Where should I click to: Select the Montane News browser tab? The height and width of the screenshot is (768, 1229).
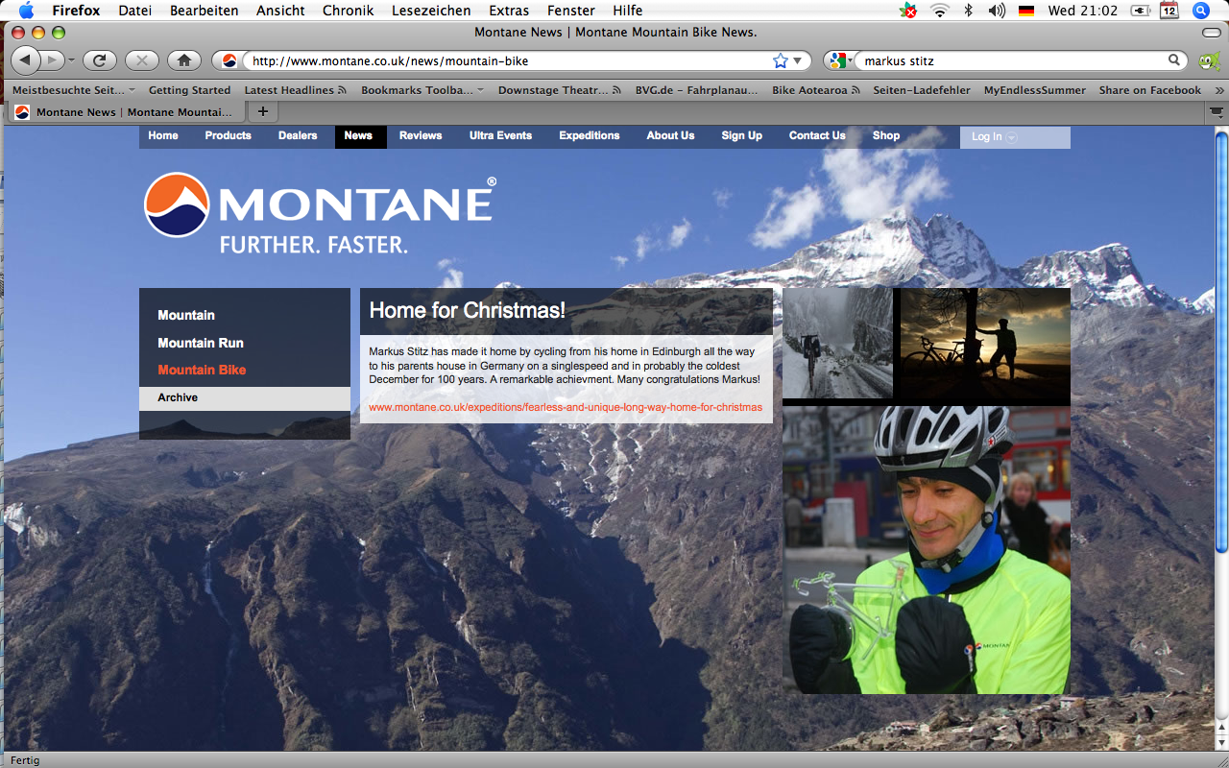coord(125,112)
